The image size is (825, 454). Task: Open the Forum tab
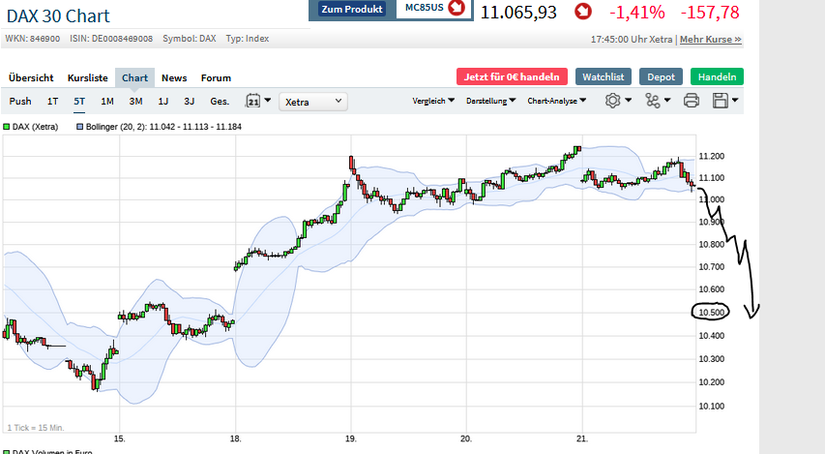216,77
